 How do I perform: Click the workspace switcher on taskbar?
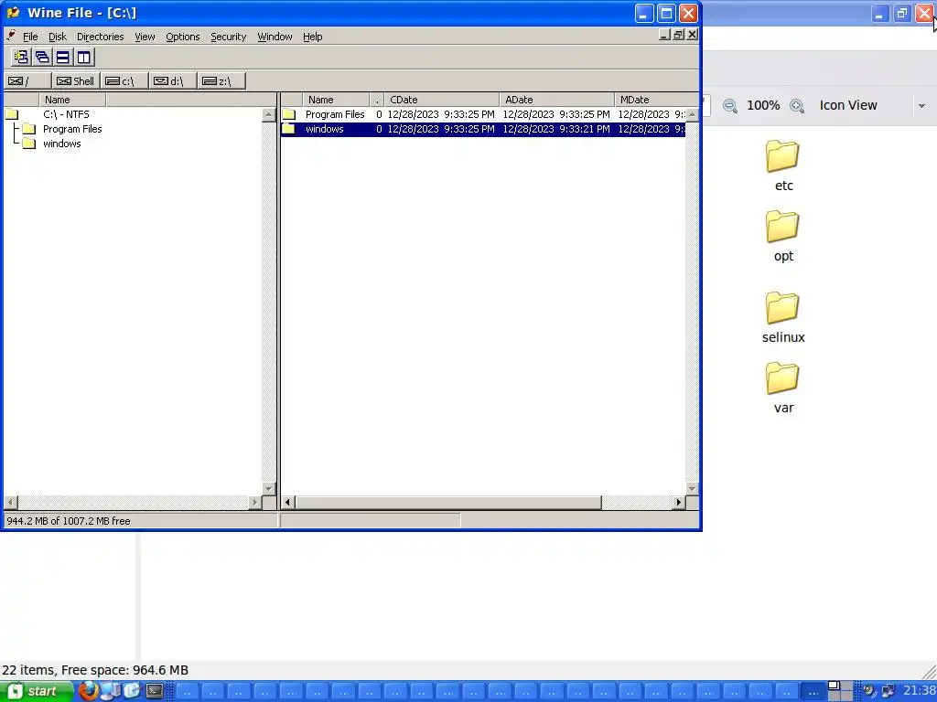click(x=840, y=691)
